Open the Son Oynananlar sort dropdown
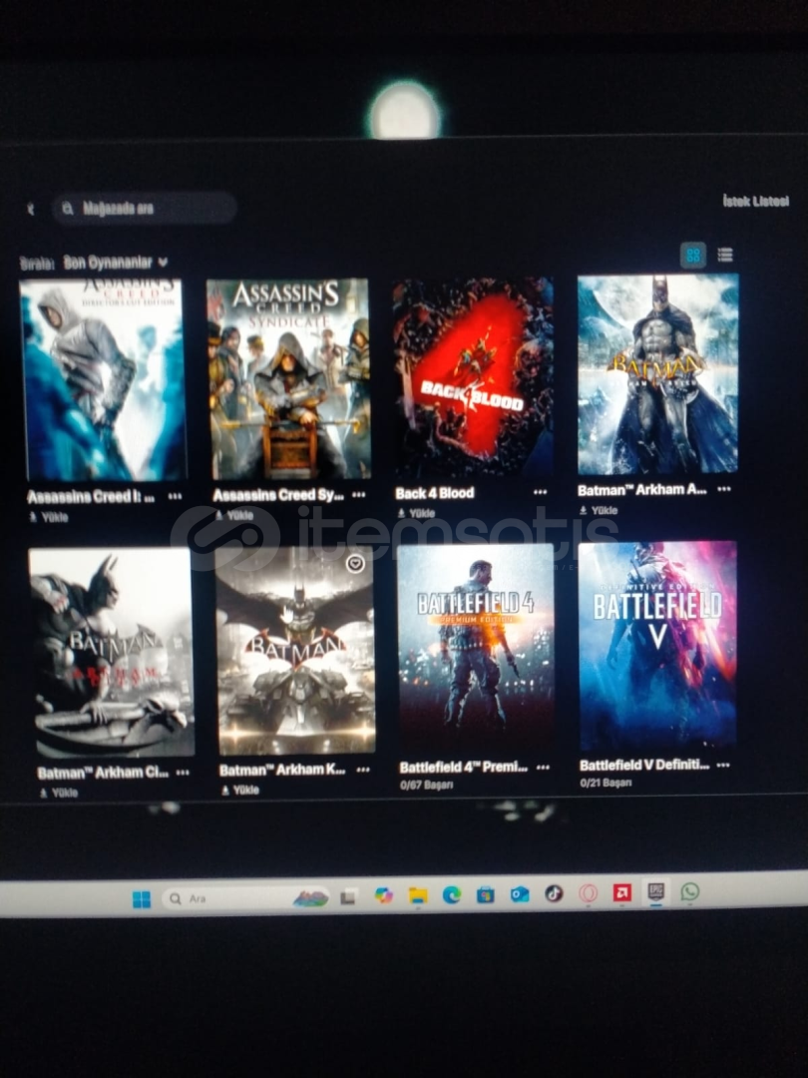Image resolution: width=808 pixels, height=1078 pixels. [116, 262]
